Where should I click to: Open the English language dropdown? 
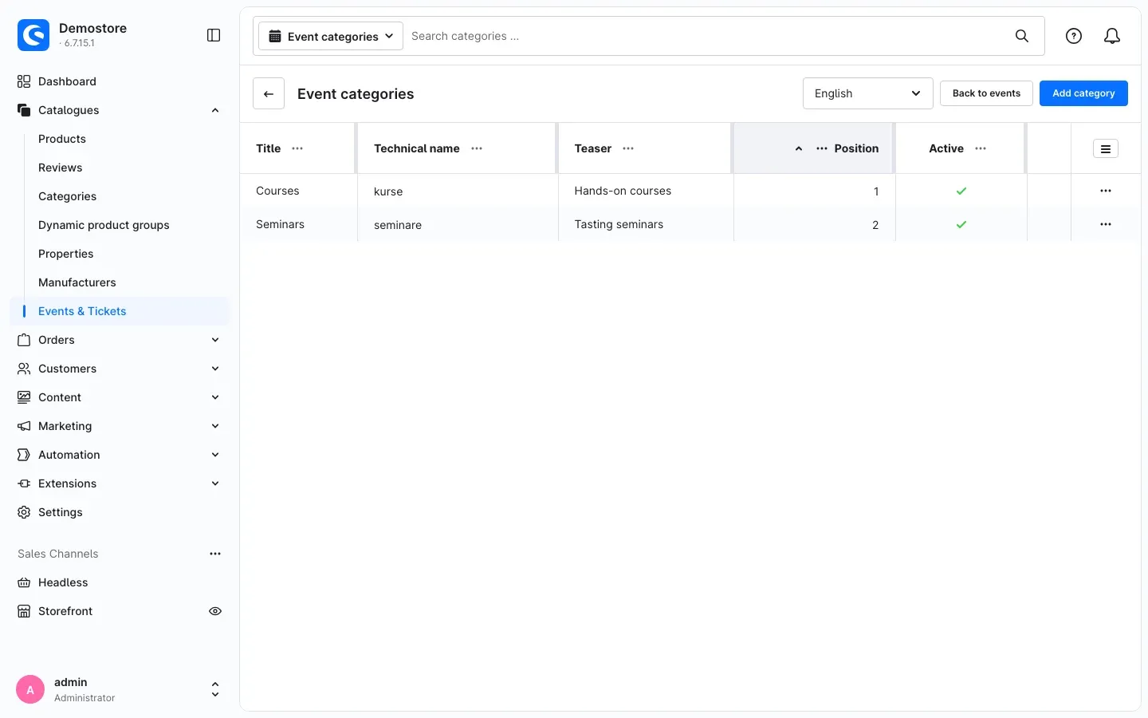pos(868,93)
